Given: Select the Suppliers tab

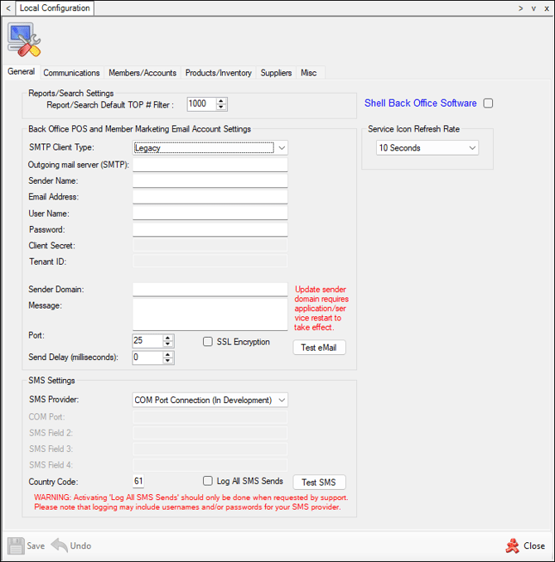Looking at the screenshot, I should [x=276, y=73].
